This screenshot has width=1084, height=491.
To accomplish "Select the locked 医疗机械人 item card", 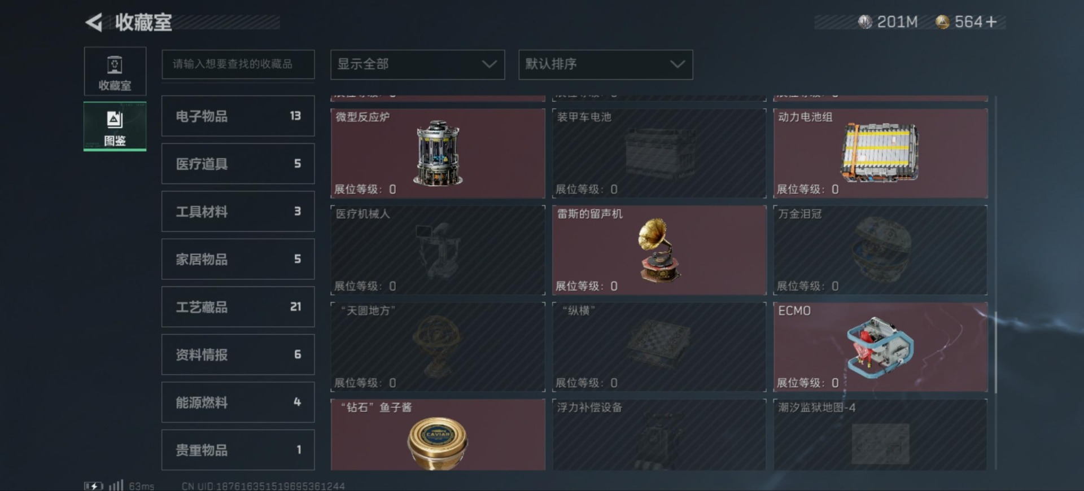I will click(x=438, y=250).
